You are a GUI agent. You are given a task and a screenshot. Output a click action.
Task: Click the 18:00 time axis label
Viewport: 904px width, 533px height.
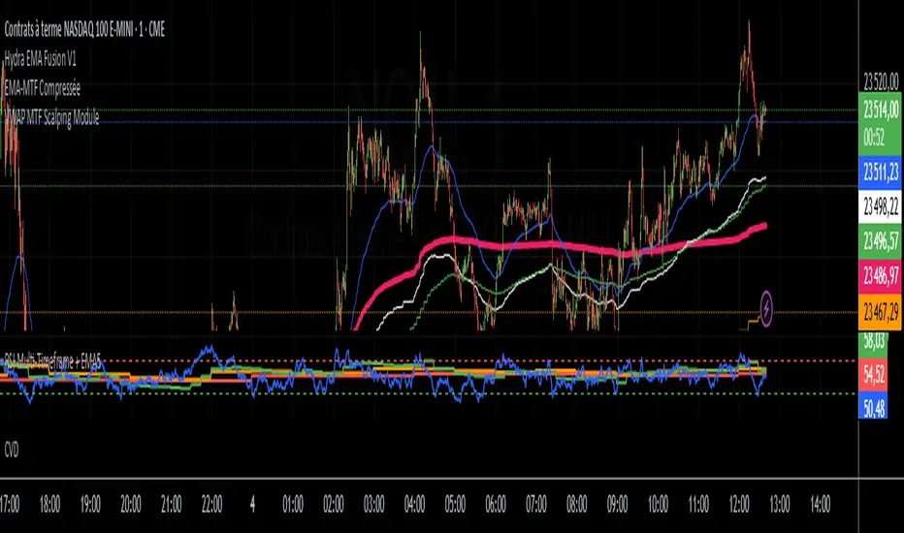point(49,505)
